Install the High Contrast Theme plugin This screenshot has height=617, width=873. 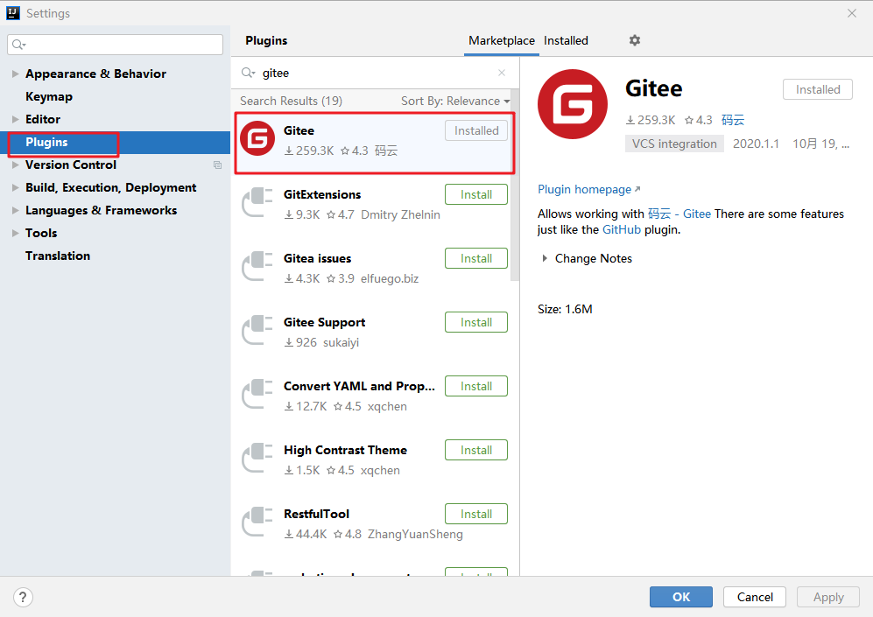click(476, 451)
